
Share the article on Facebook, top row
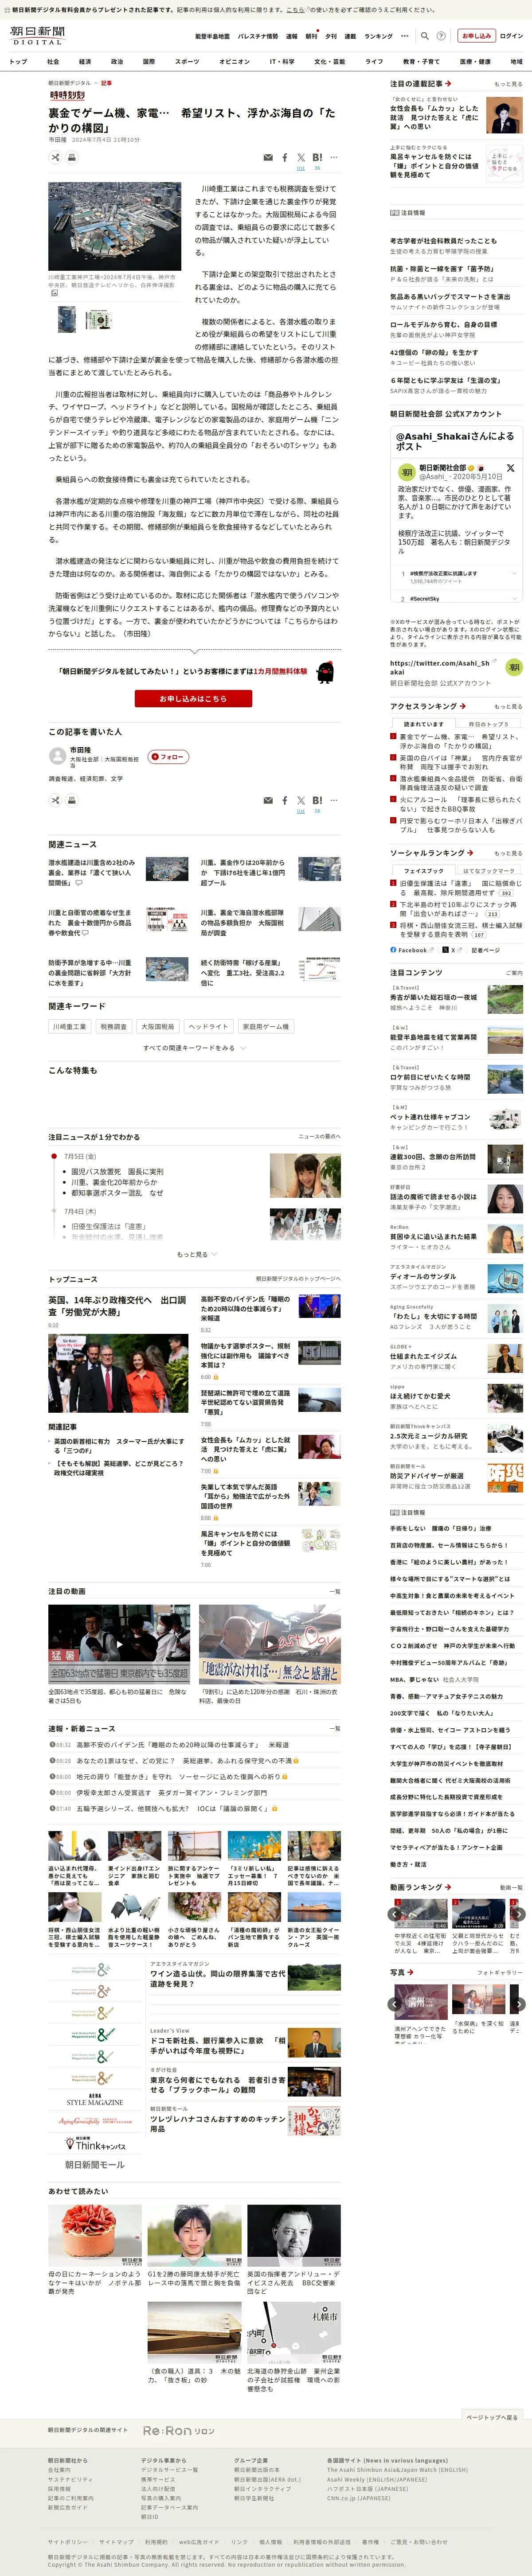(x=284, y=157)
